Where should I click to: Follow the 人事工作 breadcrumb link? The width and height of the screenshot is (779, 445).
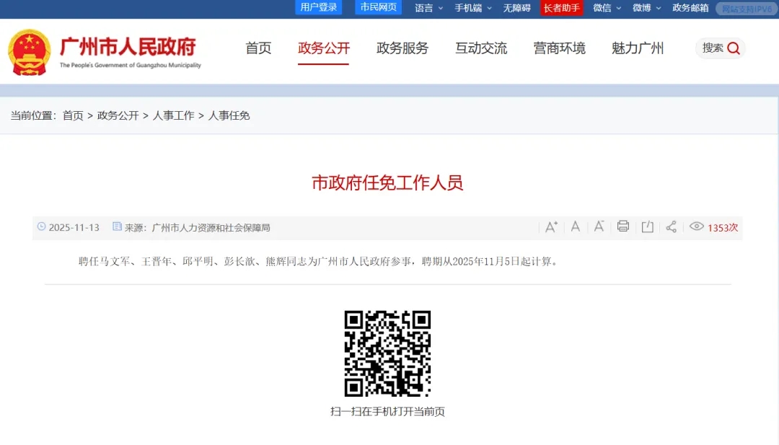point(173,115)
